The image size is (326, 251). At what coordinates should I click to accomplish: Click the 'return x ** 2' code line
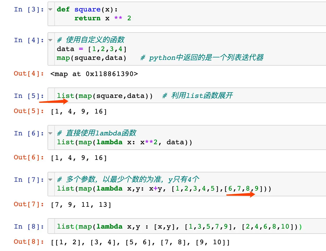pyautogui.click(x=103, y=18)
